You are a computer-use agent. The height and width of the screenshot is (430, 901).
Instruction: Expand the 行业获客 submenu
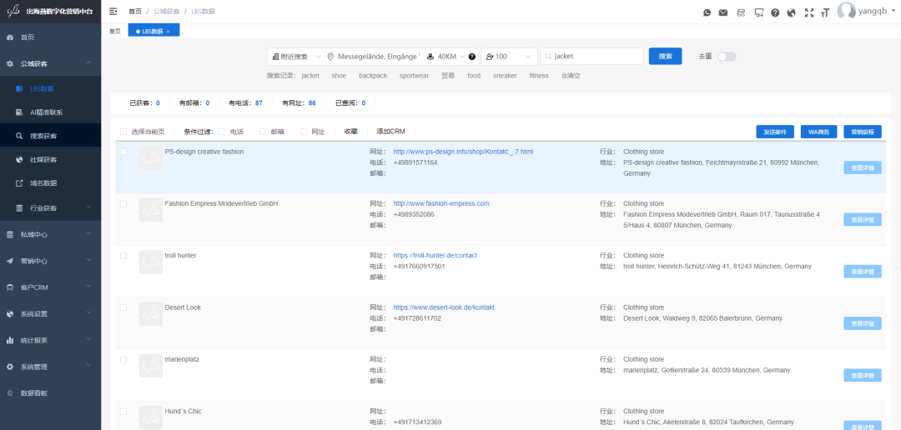tap(51, 207)
